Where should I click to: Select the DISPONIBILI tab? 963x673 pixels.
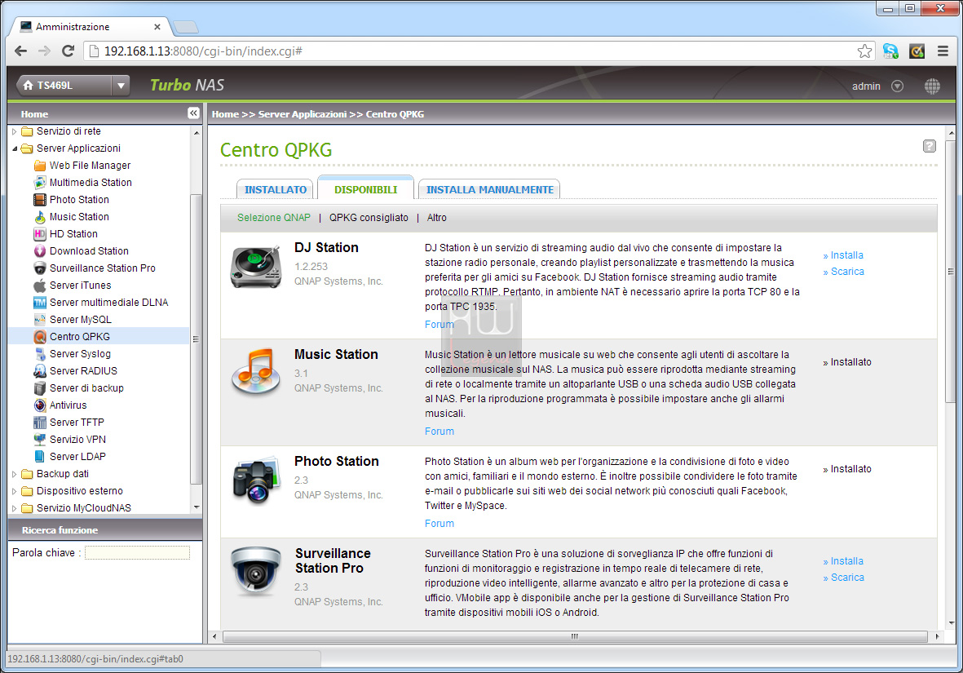click(365, 190)
